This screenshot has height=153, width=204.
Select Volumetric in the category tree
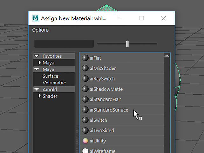click(x=54, y=83)
